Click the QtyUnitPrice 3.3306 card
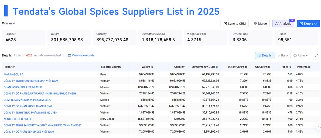 click(x=251, y=38)
